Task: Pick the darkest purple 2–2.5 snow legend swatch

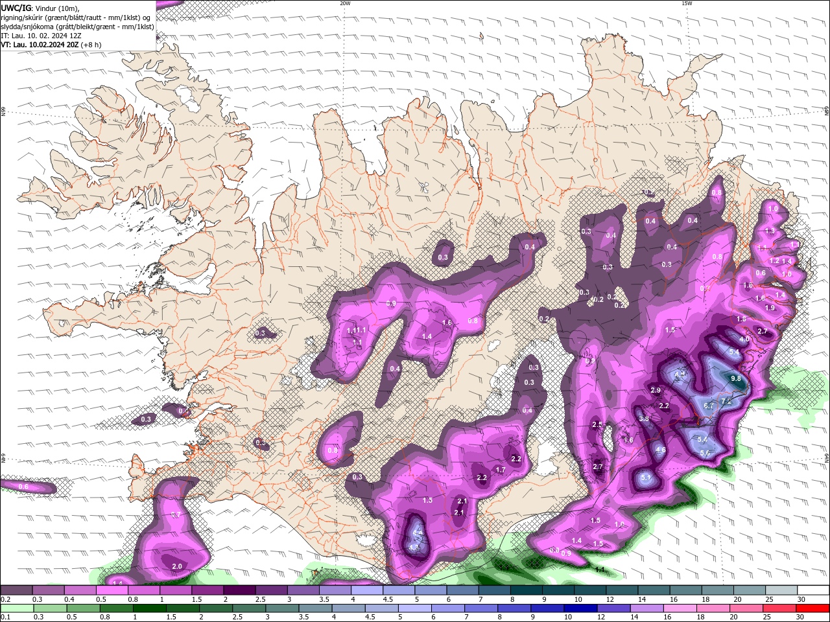Action: click(x=239, y=590)
